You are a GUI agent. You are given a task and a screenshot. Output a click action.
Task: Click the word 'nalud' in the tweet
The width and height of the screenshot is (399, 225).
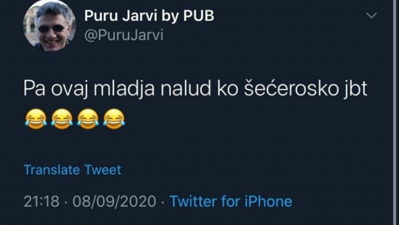pyautogui.click(x=186, y=88)
